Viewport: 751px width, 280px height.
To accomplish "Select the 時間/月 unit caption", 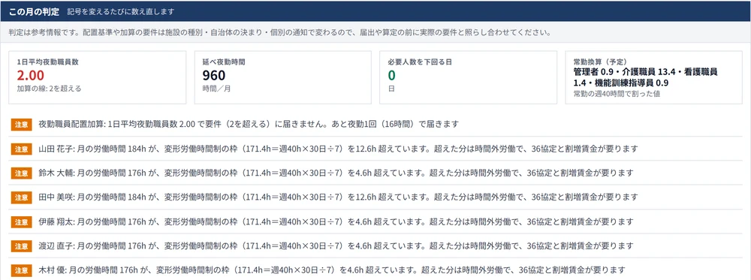I will pos(216,89).
